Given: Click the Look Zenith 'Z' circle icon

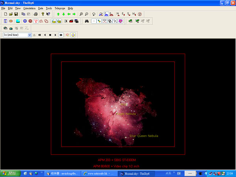Looking at the screenshot, I should coord(140,14).
